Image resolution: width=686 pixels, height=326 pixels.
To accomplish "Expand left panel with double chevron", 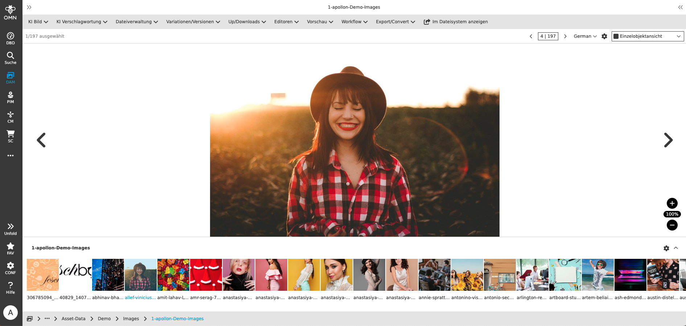I will point(29,7).
